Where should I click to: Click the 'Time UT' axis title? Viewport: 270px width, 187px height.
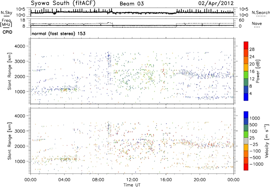[x=132, y=185]
